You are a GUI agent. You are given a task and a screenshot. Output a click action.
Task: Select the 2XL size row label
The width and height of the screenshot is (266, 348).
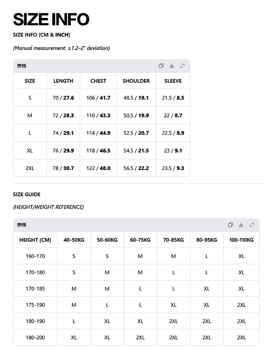coord(30,168)
